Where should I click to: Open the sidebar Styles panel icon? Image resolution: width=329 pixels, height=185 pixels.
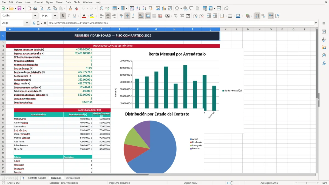click(324, 40)
